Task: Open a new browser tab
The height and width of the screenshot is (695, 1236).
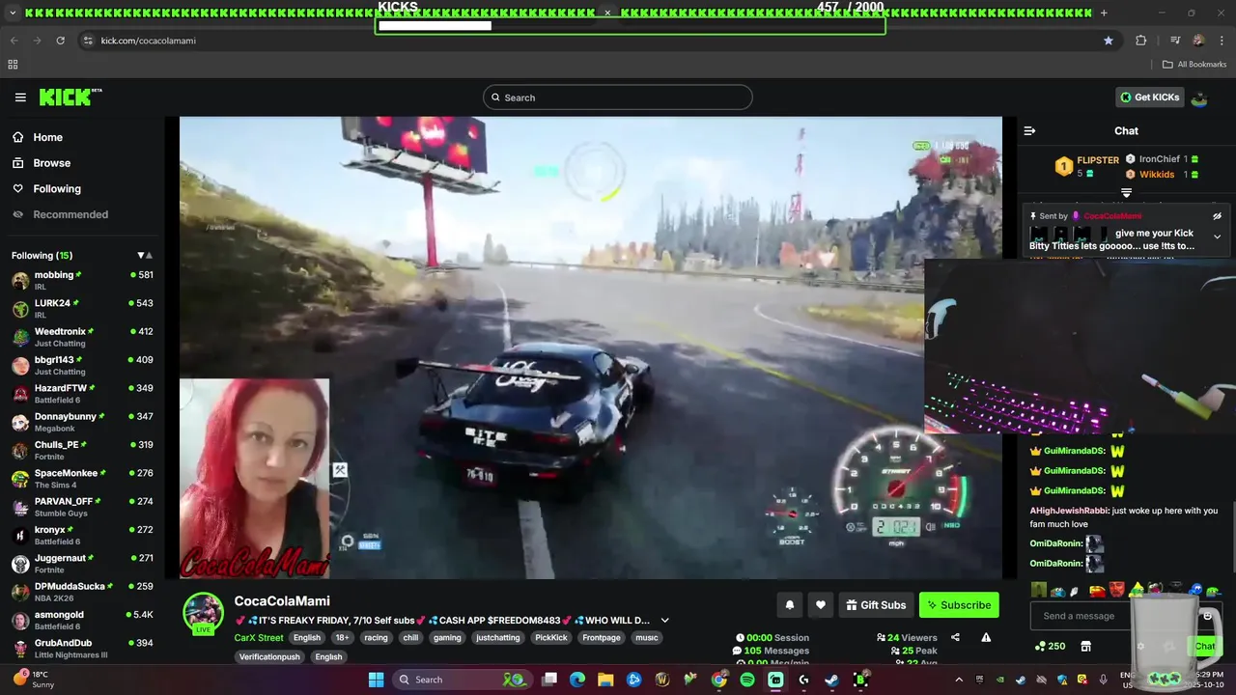Action: [x=1104, y=13]
